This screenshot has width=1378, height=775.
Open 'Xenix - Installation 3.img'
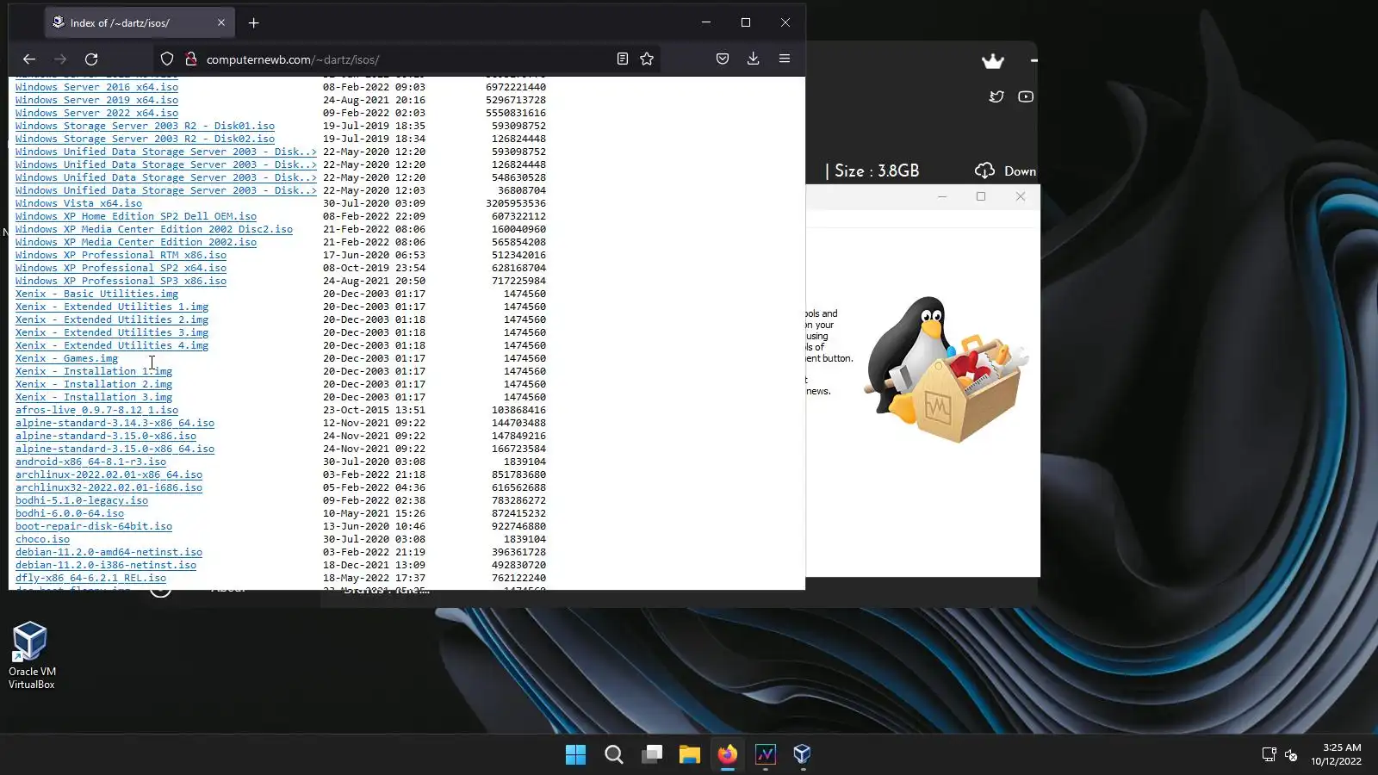(x=94, y=397)
